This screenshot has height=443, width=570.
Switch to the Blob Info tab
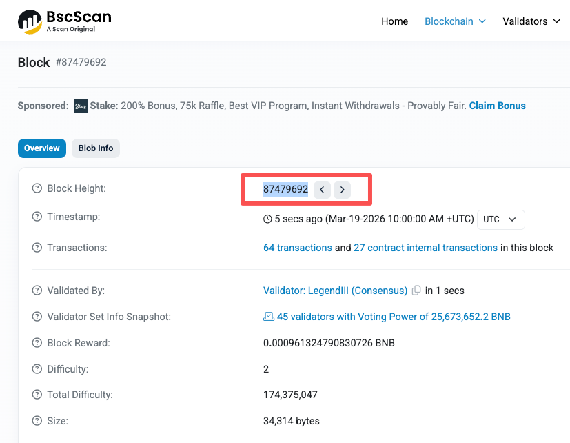(96, 148)
